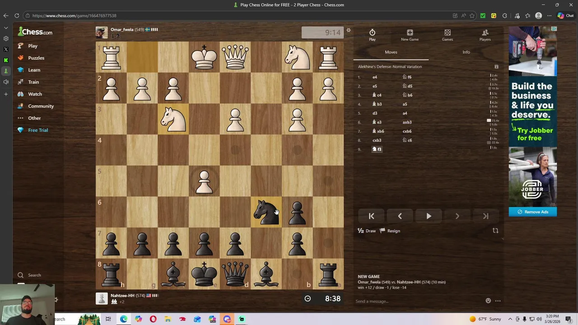Click the opening explorer book icon
Image resolution: width=578 pixels, height=325 pixels.
tap(496, 67)
